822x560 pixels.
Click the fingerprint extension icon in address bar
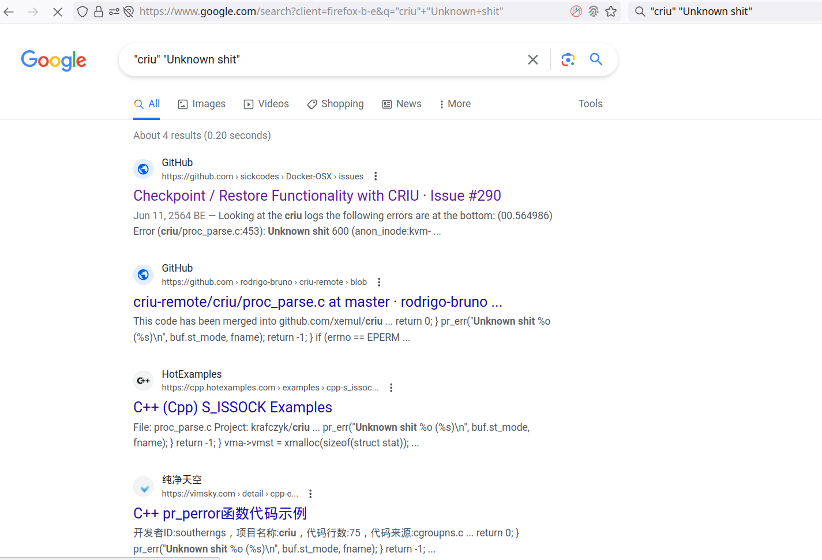coord(594,12)
